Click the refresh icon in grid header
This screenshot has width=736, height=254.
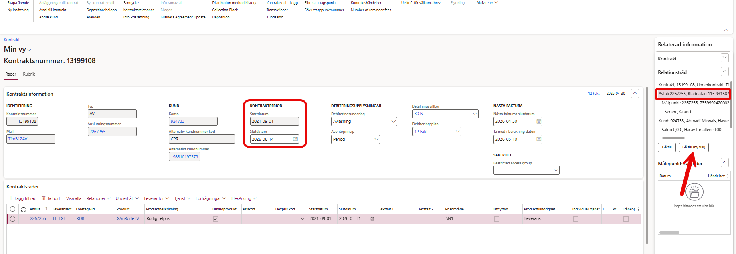click(24, 209)
